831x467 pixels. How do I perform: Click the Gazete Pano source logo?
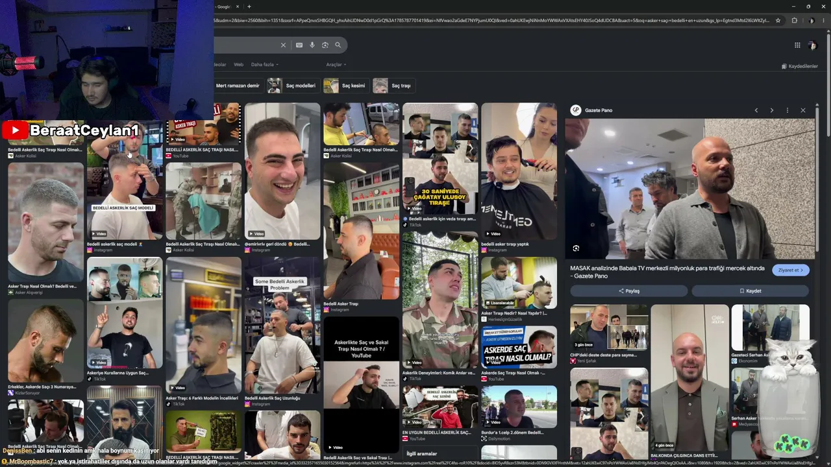pos(575,110)
